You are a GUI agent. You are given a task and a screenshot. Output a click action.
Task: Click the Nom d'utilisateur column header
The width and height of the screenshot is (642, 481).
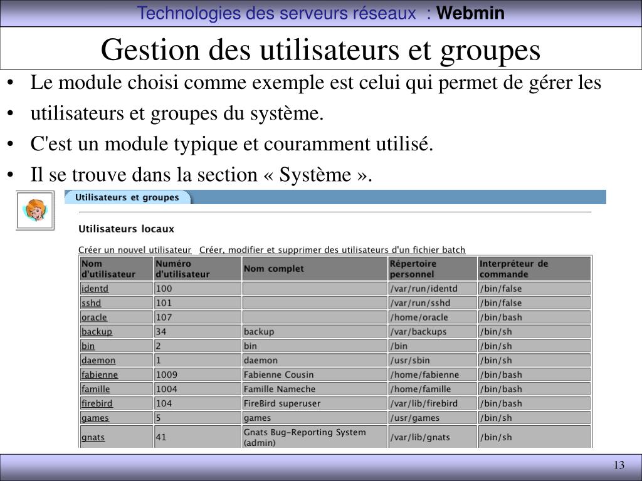[116, 269]
